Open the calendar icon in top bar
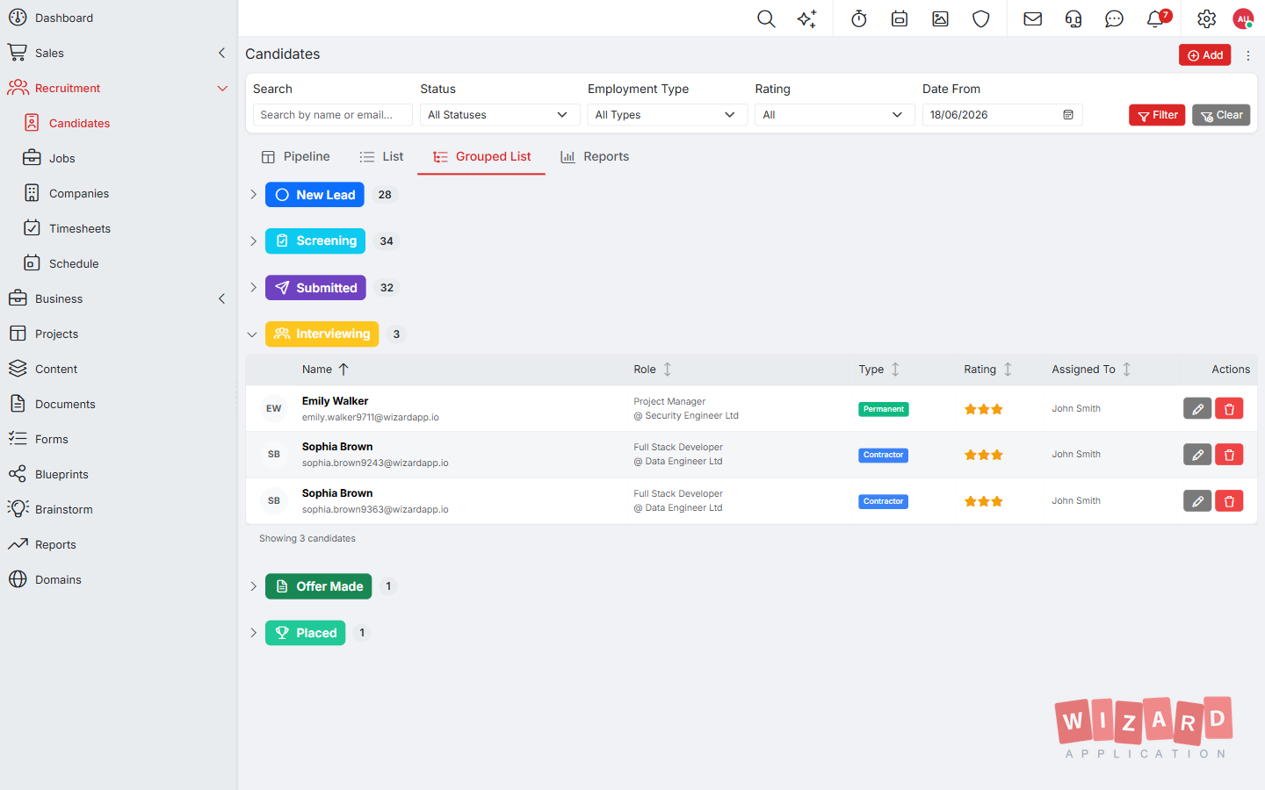This screenshot has width=1265, height=790. 900,18
